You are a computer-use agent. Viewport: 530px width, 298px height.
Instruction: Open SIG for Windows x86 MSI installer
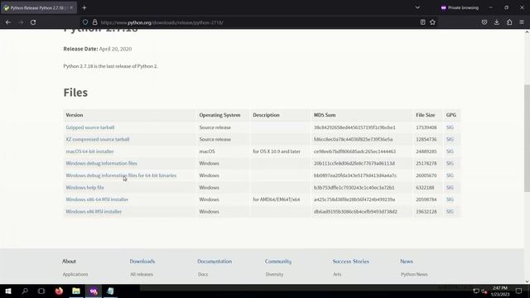click(x=450, y=212)
